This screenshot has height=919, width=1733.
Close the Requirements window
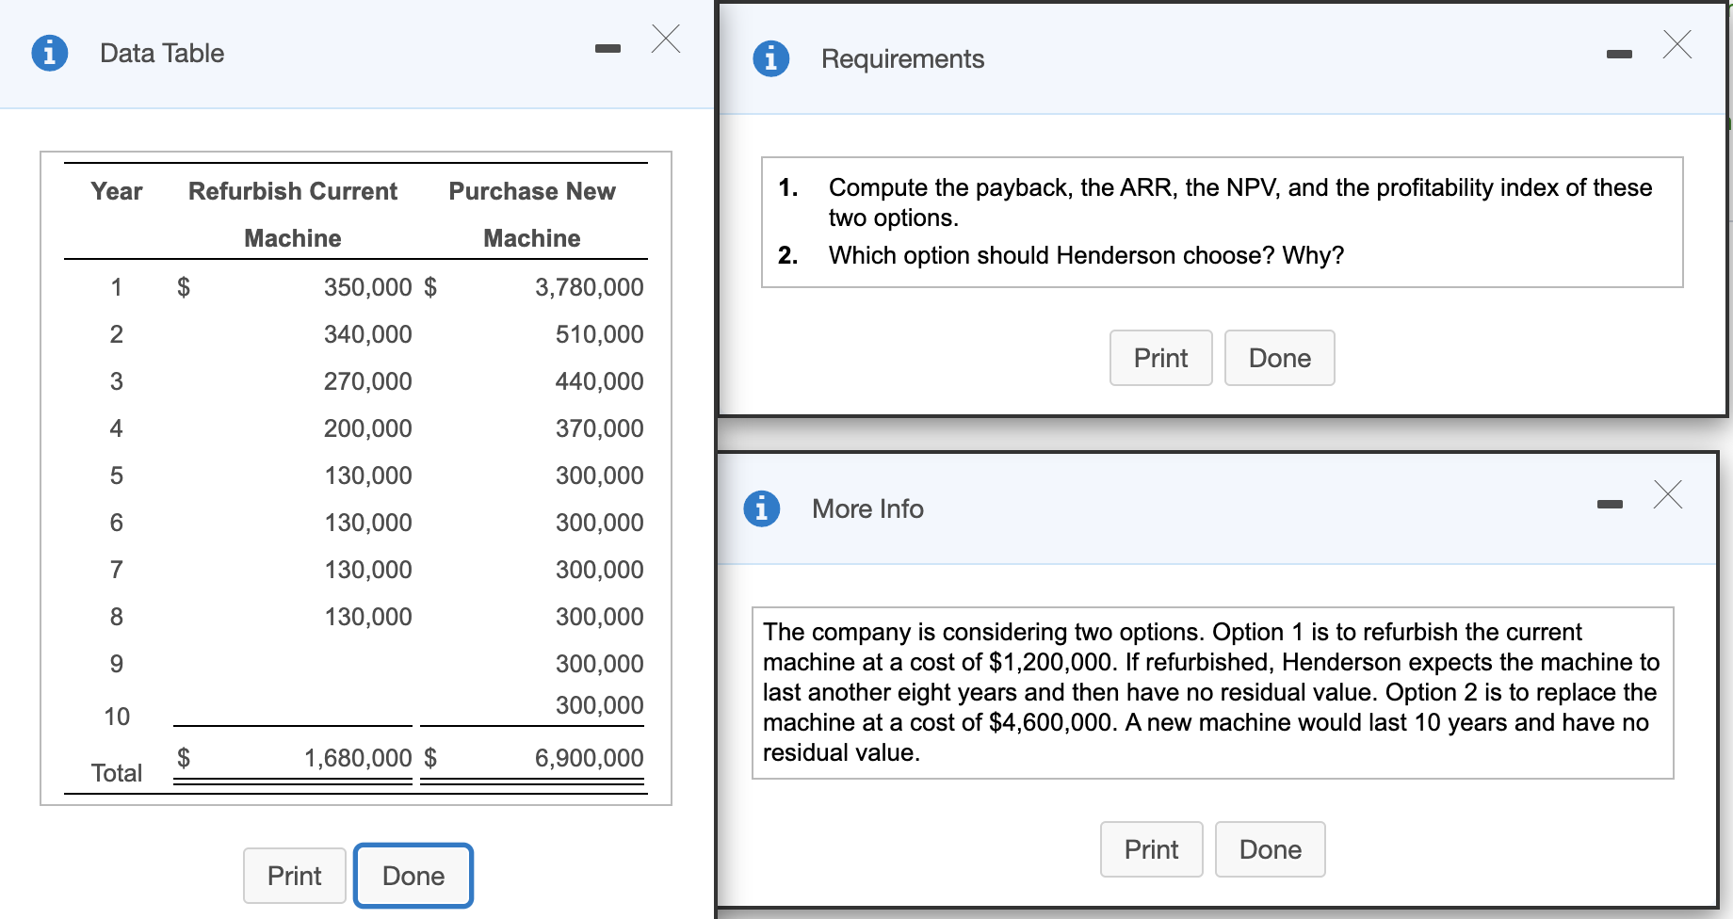[1676, 45]
